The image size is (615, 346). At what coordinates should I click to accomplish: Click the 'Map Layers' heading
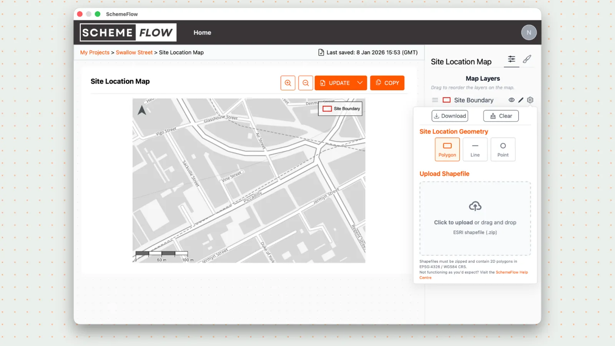click(483, 78)
